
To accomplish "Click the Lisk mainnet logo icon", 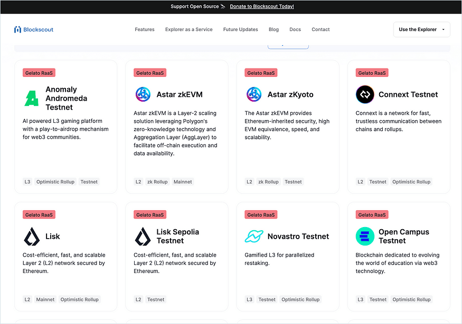I will tap(32, 237).
